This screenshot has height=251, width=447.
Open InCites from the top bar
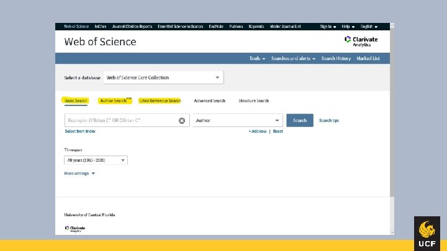pyautogui.click(x=101, y=27)
